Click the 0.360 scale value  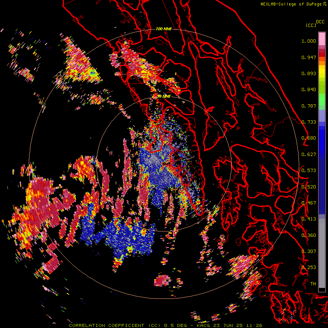click(x=309, y=235)
